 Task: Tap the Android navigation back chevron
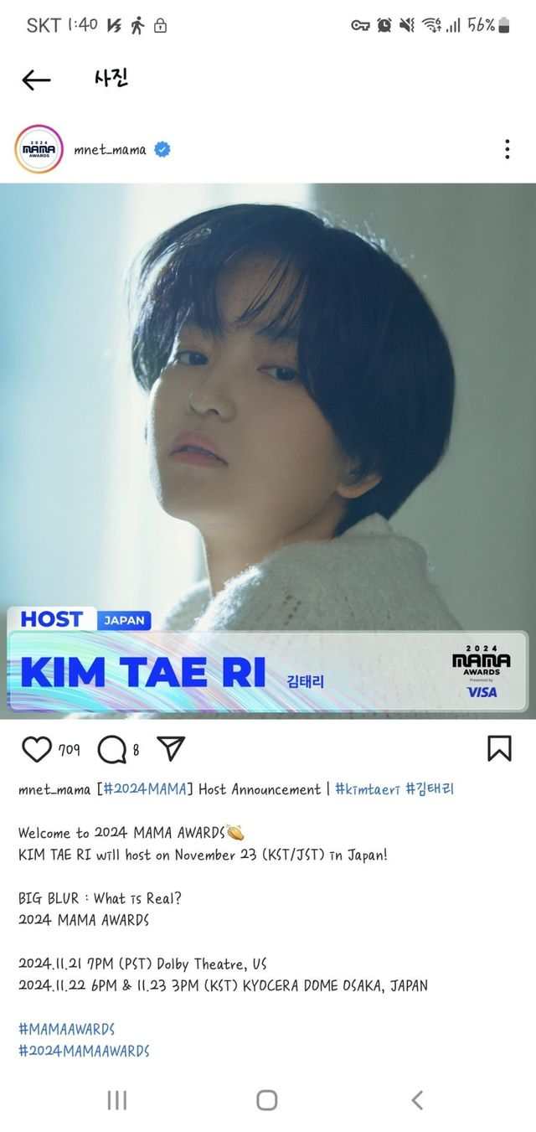point(417,1100)
